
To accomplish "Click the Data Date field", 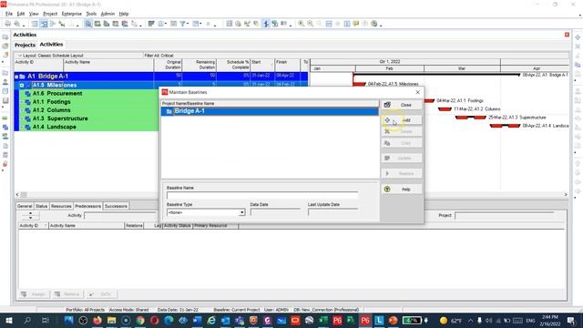I will [275, 212].
